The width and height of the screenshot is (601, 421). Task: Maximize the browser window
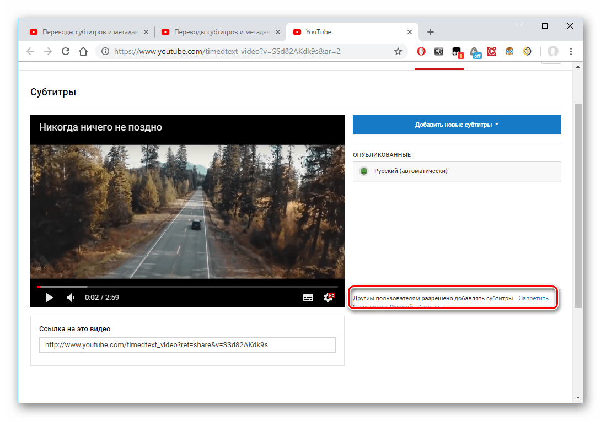point(545,26)
